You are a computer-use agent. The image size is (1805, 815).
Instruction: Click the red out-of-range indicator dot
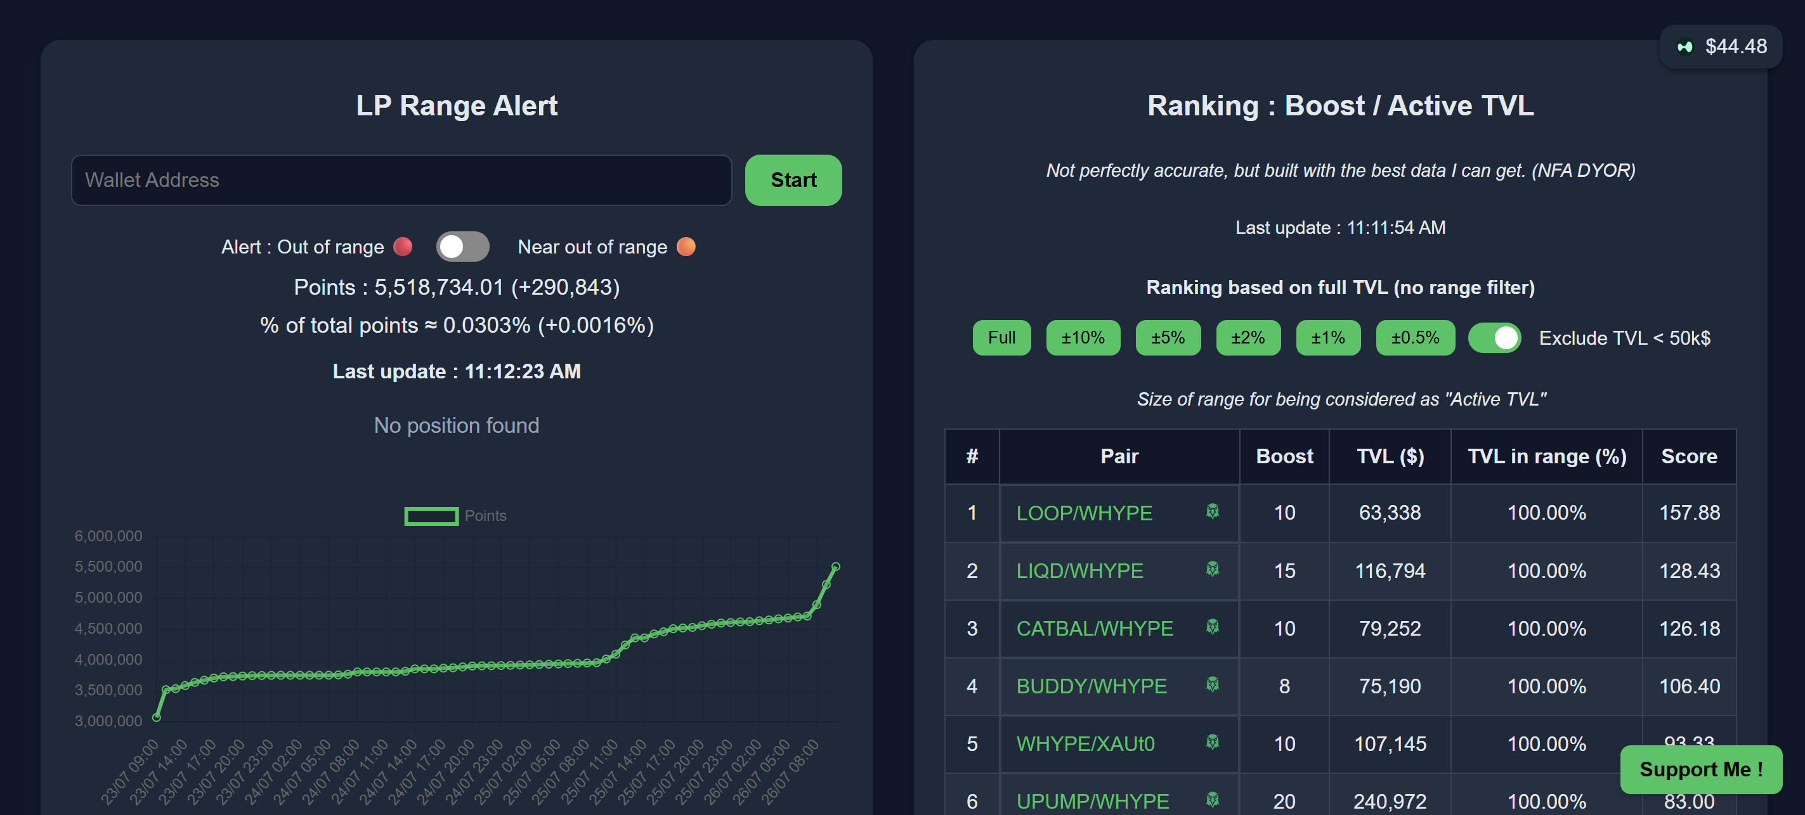coord(403,247)
